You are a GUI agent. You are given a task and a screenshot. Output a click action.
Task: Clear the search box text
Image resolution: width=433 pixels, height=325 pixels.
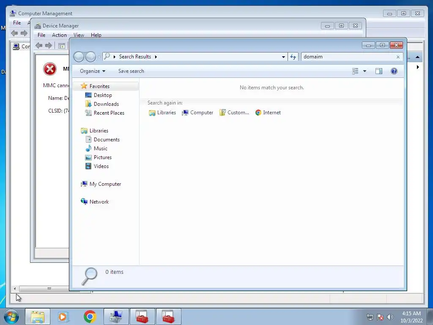398,57
